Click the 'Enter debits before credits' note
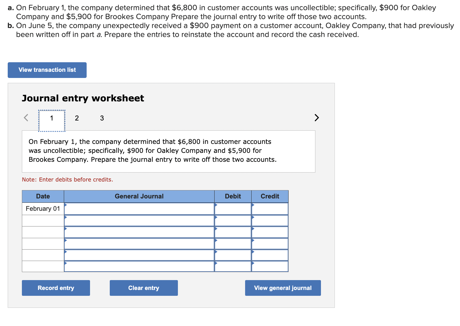 [x=68, y=180]
